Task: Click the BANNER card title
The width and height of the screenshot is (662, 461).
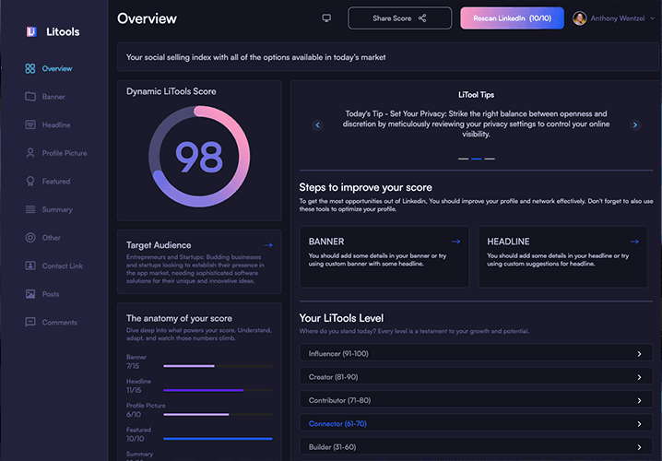Action: (326, 242)
